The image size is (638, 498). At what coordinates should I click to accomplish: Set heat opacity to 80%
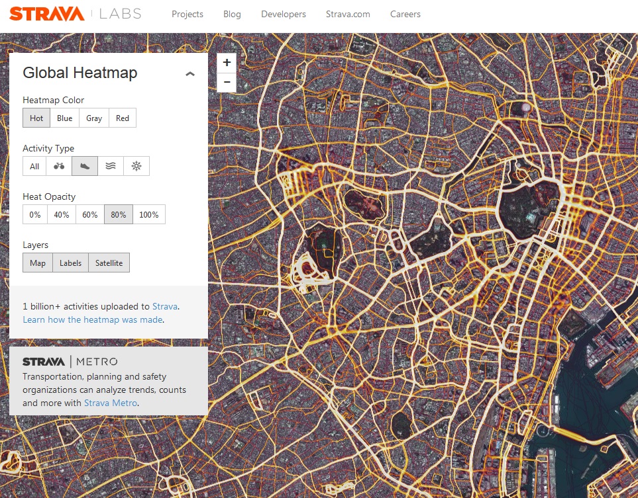pos(119,214)
